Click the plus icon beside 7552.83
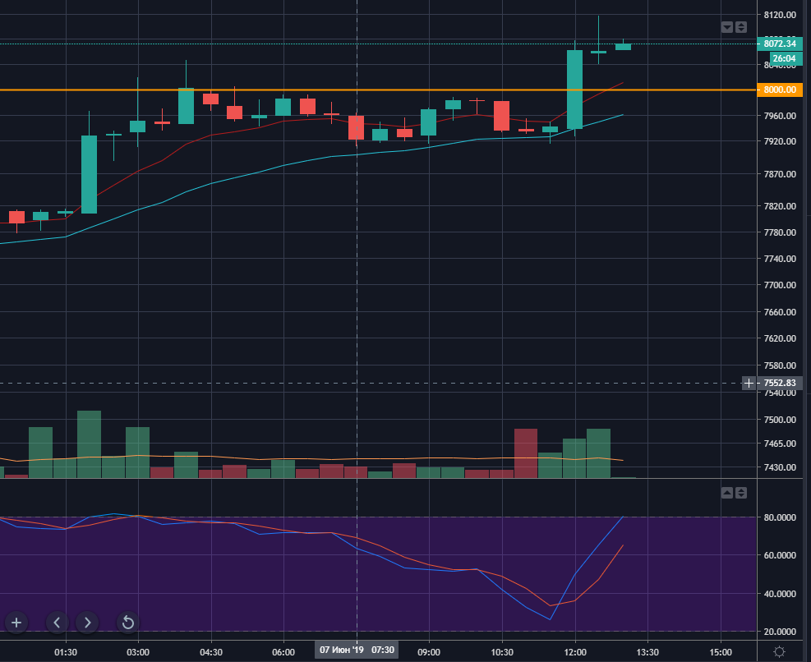Viewport: 811px width, 662px height. pos(749,384)
